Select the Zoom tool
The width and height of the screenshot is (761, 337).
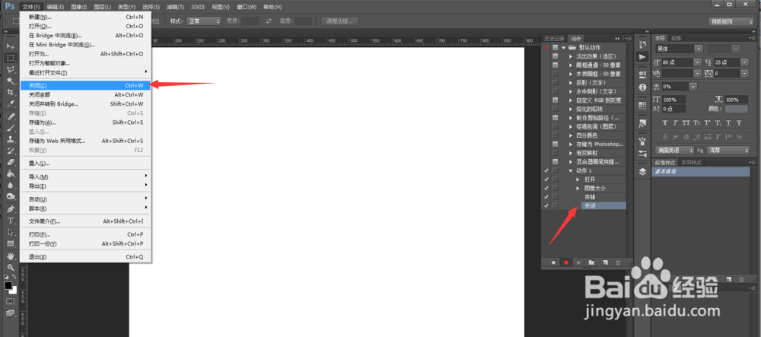10,267
